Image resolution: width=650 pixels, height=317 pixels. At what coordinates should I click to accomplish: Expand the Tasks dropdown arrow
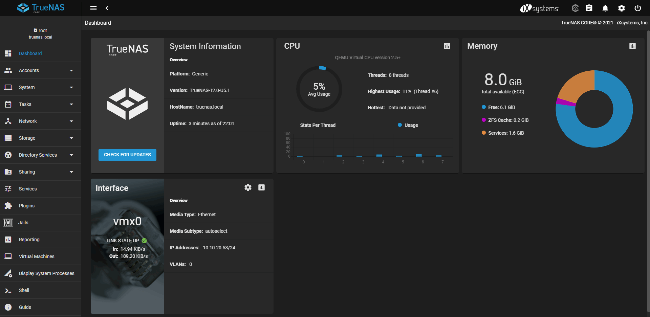point(71,104)
